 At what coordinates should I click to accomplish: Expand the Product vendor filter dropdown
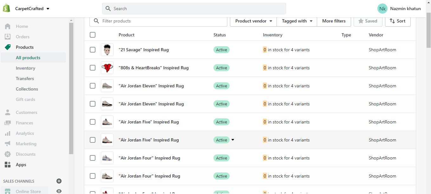point(253,21)
